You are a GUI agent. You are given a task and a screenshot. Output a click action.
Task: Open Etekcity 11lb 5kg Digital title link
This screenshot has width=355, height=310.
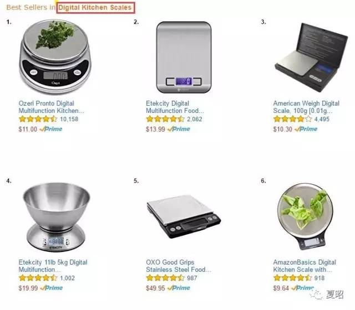click(53, 266)
